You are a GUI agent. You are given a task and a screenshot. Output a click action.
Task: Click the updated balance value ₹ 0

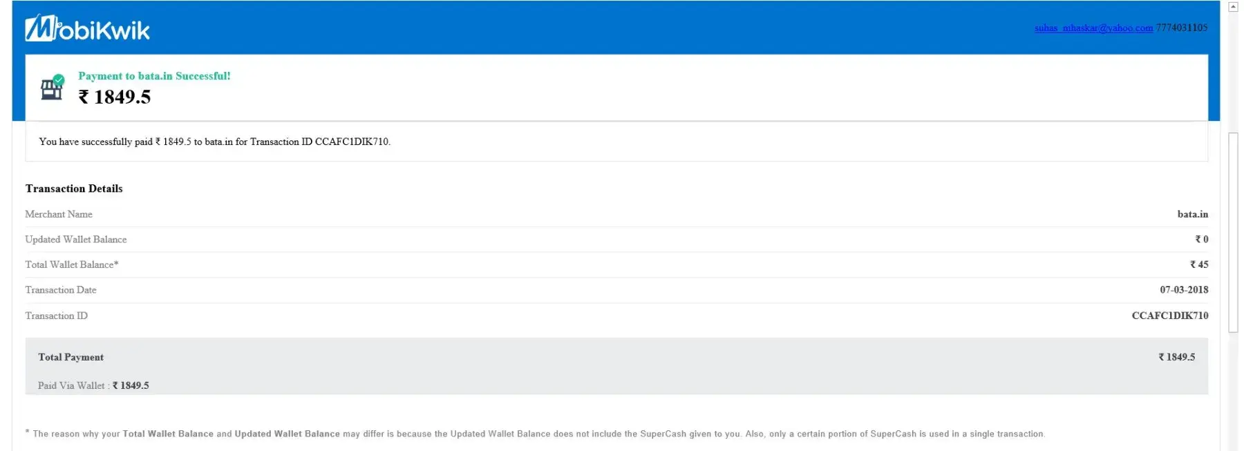point(1202,240)
